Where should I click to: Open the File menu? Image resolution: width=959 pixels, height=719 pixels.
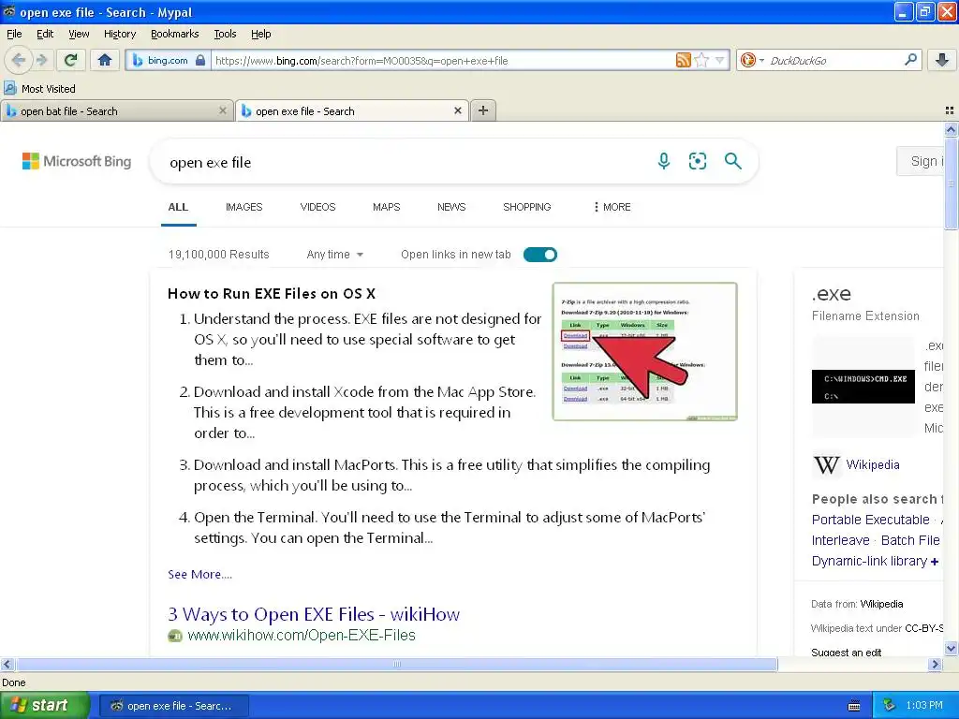click(x=14, y=34)
